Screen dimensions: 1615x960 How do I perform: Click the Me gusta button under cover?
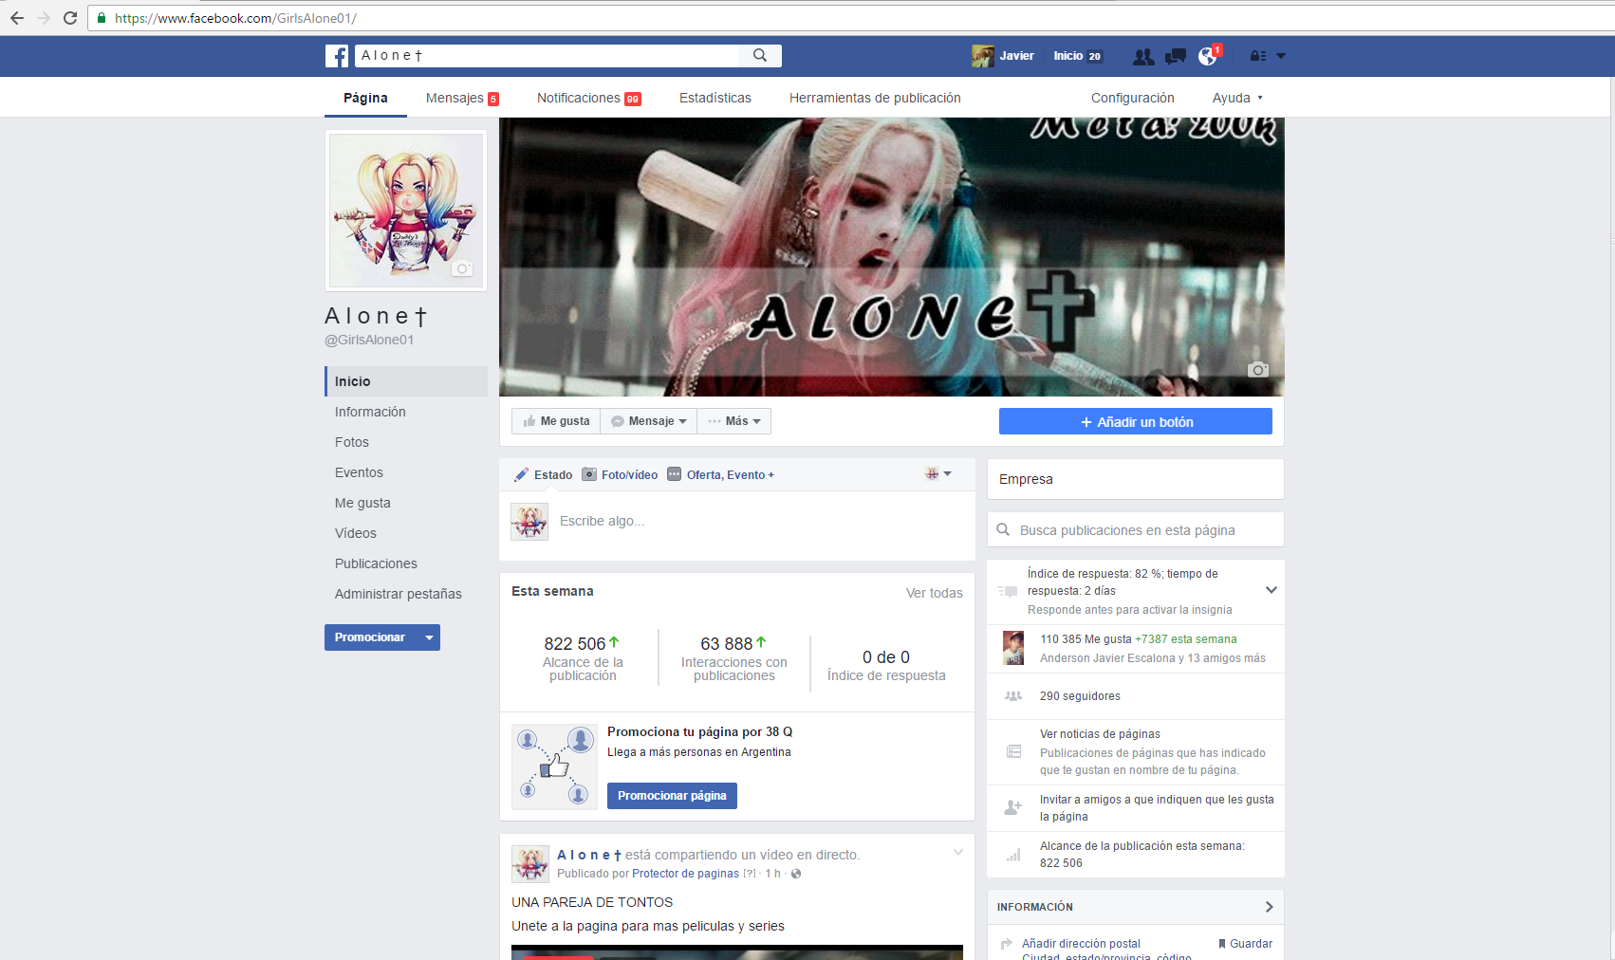[556, 421]
